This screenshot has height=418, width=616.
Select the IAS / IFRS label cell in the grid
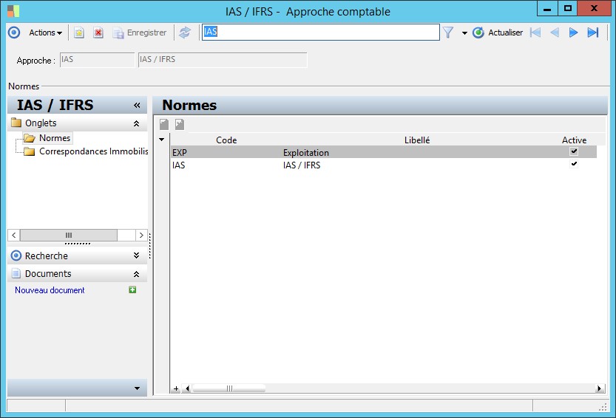[x=417, y=165]
